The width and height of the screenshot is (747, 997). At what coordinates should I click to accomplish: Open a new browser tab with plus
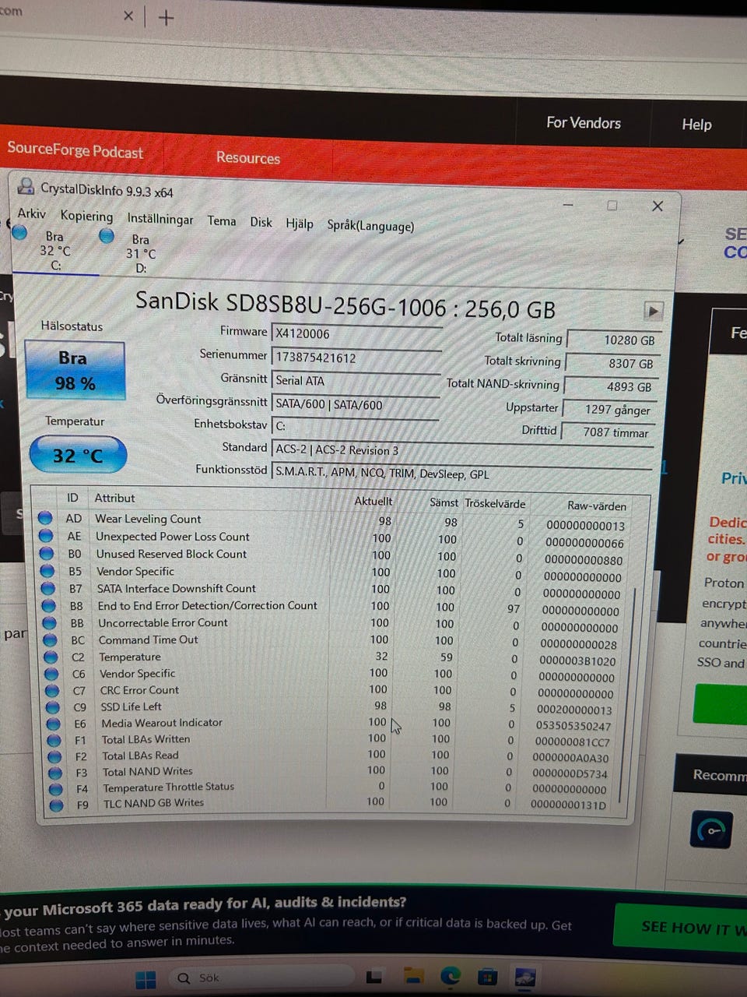(x=166, y=17)
